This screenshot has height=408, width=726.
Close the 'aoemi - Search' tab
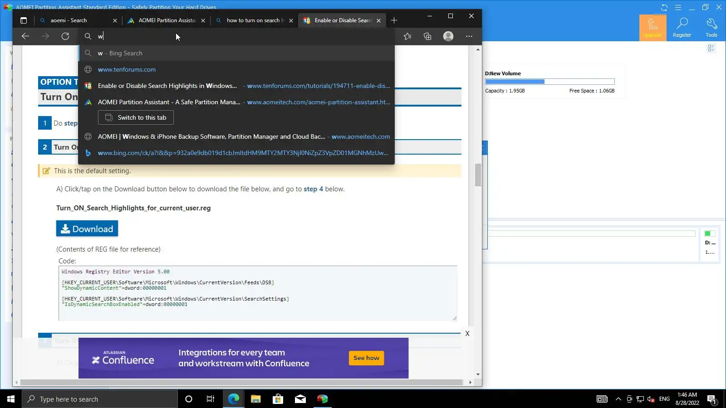[115, 20]
